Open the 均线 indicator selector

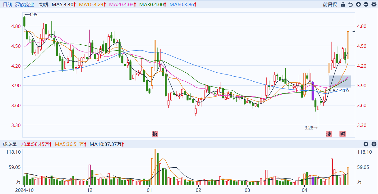[x=44, y=5]
